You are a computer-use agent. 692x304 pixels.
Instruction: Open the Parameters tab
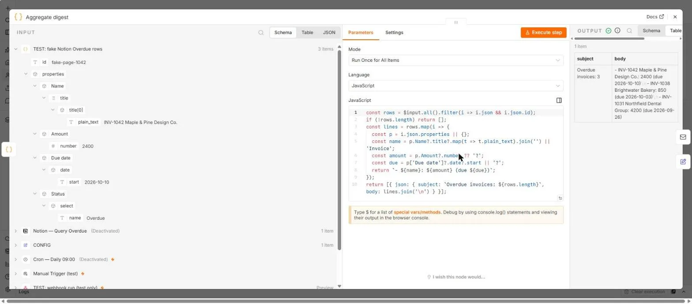361,32
